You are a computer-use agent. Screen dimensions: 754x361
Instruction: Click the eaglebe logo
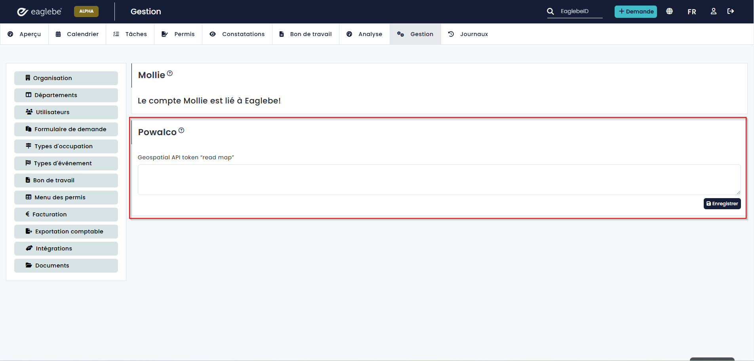[x=39, y=11]
